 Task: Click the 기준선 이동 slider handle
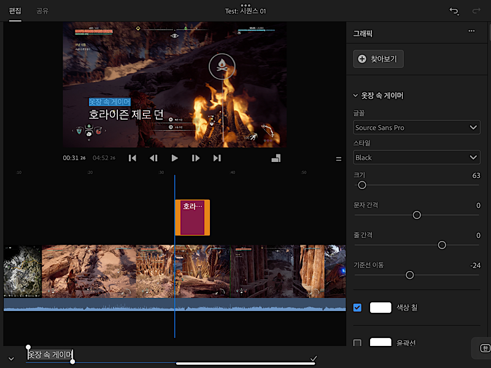tap(409, 275)
